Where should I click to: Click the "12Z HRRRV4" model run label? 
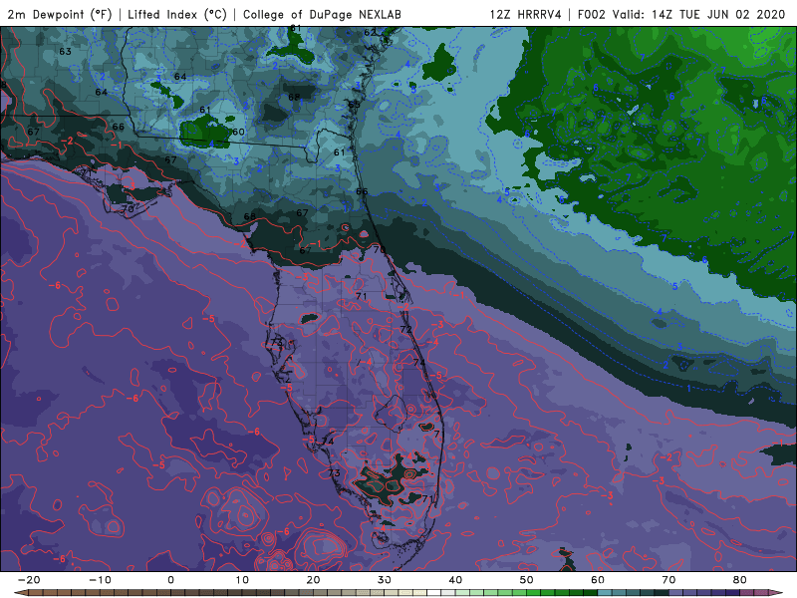click(x=526, y=14)
